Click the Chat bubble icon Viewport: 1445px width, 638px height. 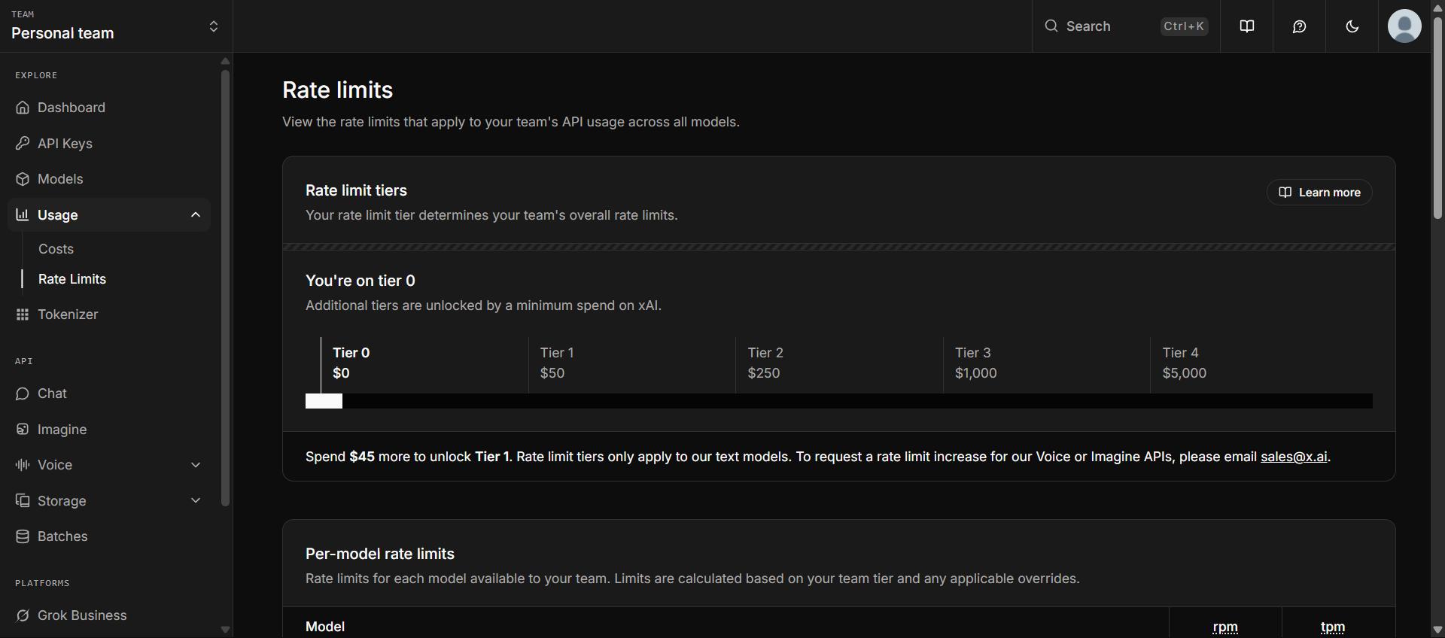[23, 393]
